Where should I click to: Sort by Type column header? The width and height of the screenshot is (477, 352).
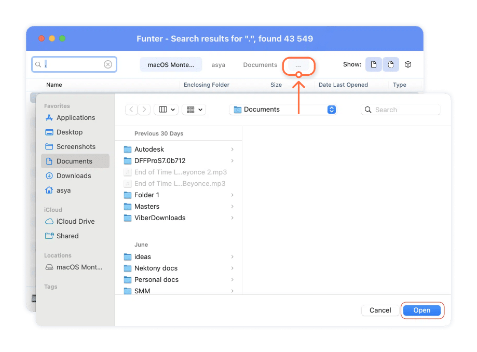(x=400, y=85)
